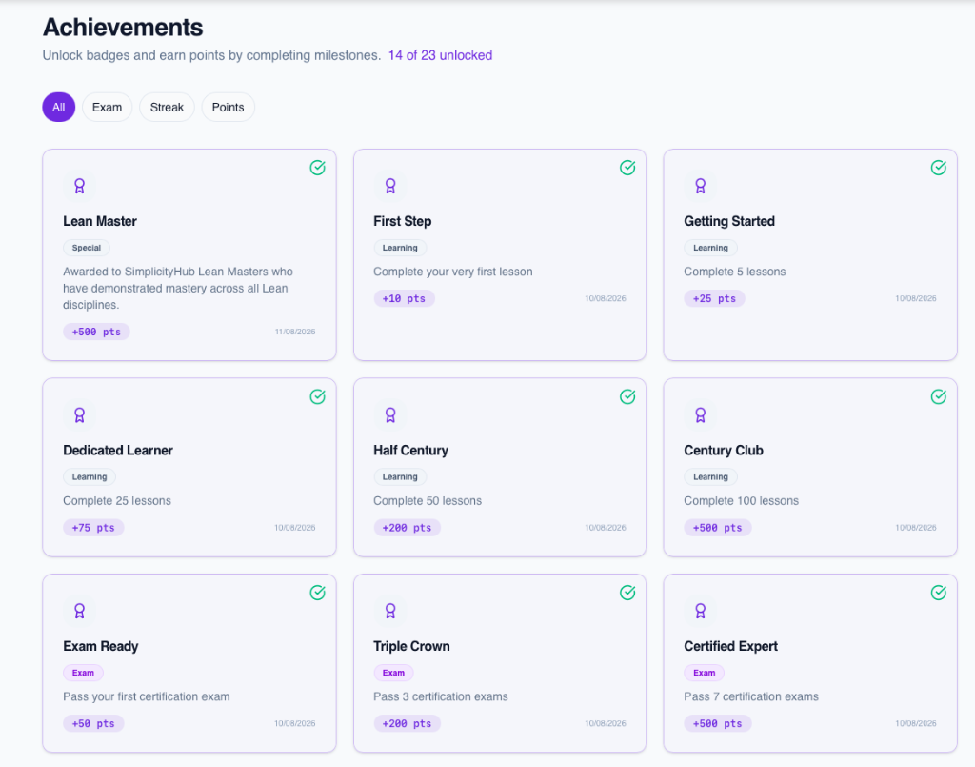
Task: Click the Special tag on Lean Master
Action: pos(87,248)
